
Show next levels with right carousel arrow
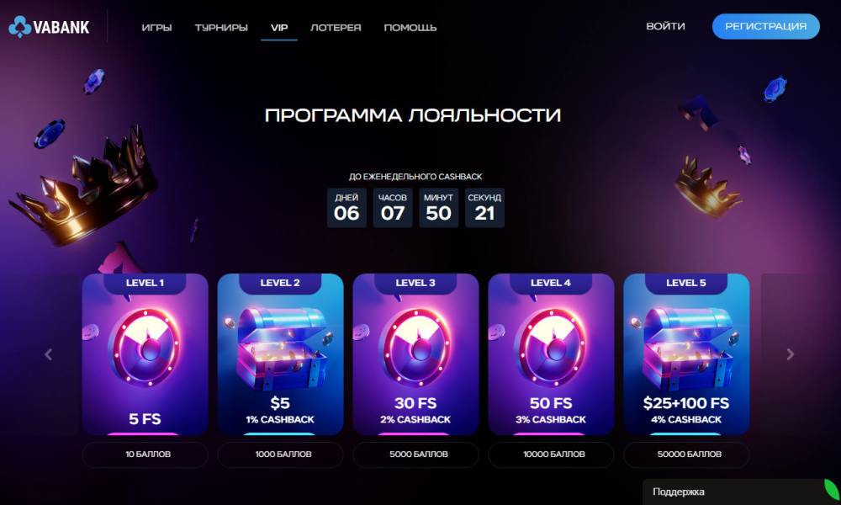790,354
